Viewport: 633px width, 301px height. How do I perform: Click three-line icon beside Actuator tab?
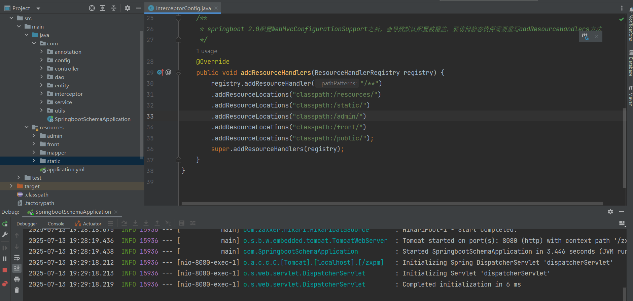pos(110,223)
